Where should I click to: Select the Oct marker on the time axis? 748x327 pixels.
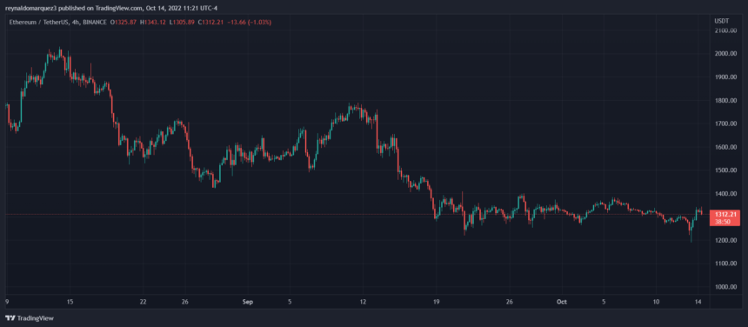click(x=561, y=302)
